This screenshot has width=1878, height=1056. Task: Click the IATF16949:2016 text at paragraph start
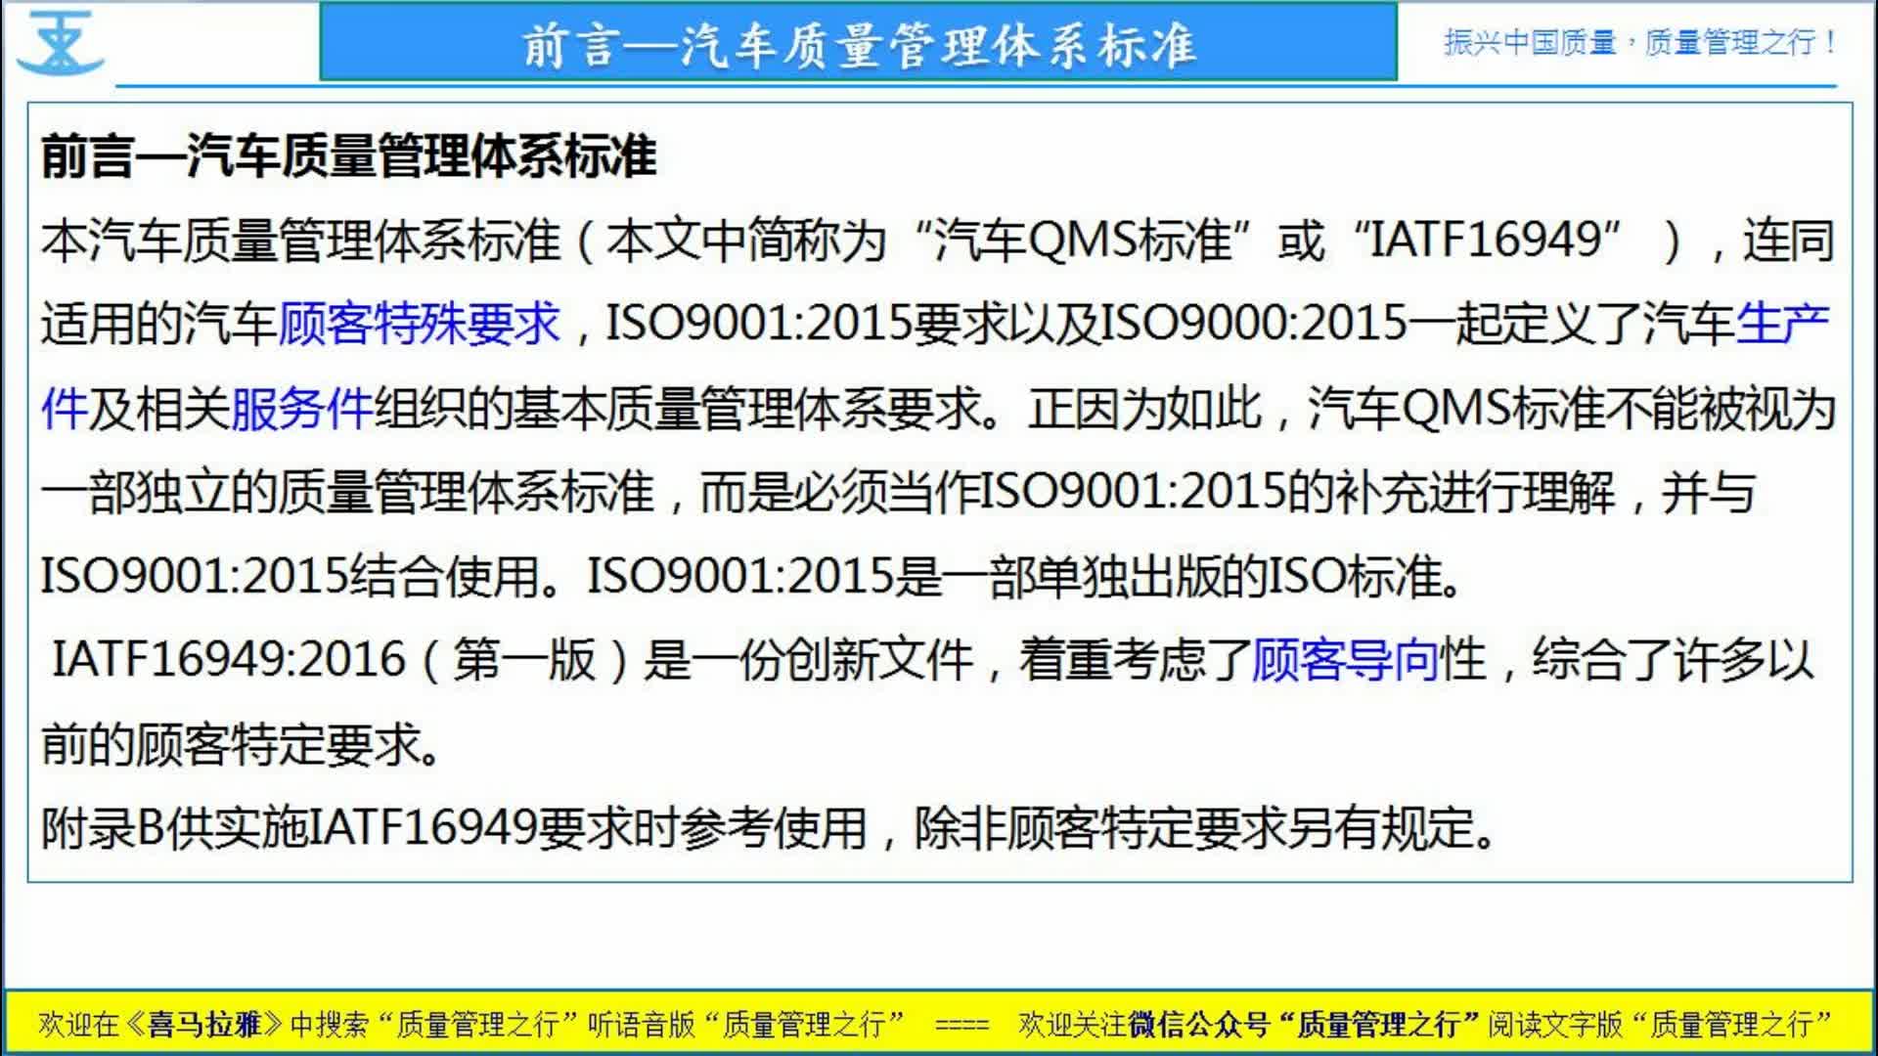tap(228, 660)
